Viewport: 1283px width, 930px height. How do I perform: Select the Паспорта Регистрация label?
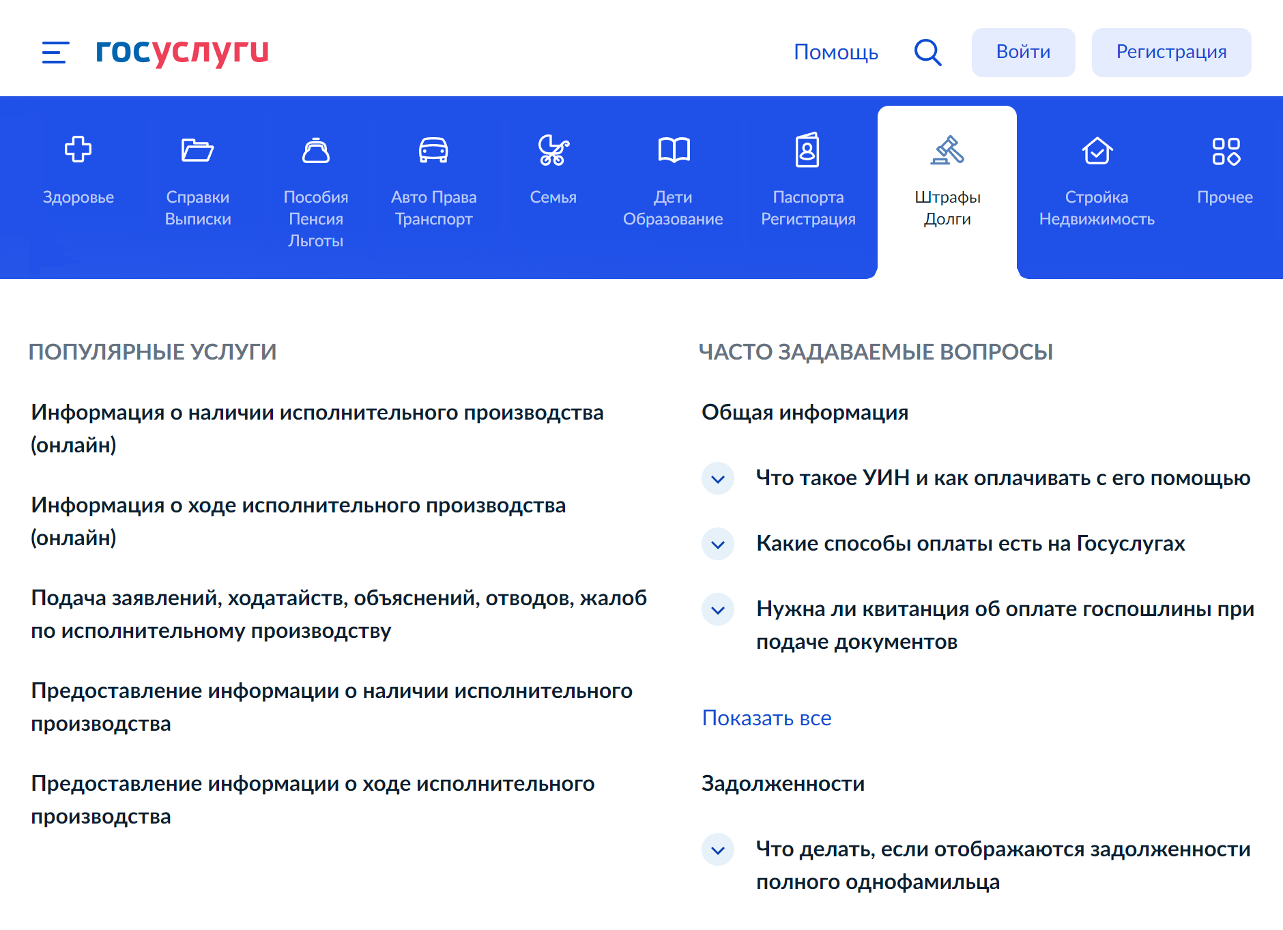(808, 208)
